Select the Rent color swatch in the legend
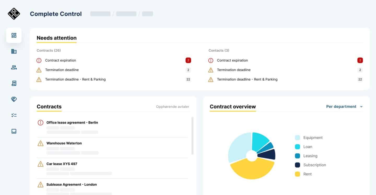The image size is (376, 195). point(297,174)
